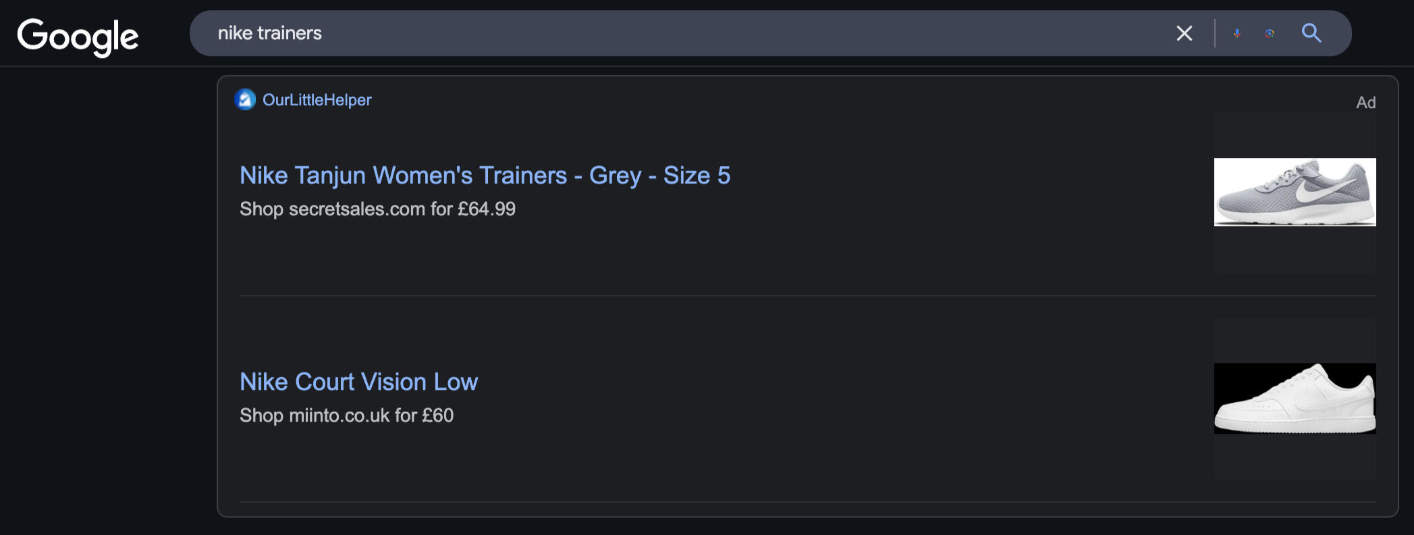Click the miinto.co.uk retailer name

[x=339, y=416]
